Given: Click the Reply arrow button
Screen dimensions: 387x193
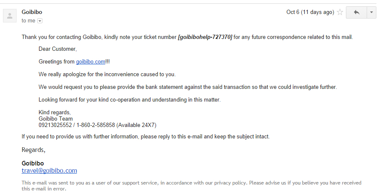Looking at the screenshot, I should (356, 13).
